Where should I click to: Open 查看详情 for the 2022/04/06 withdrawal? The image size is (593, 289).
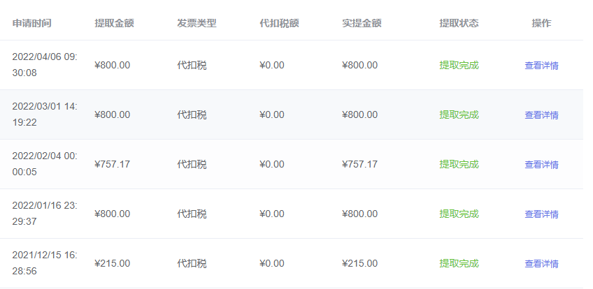point(541,66)
